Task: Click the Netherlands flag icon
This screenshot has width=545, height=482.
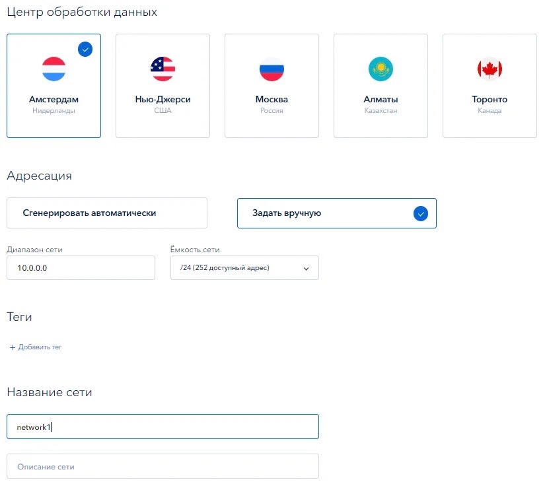Action: (x=54, y=69)
